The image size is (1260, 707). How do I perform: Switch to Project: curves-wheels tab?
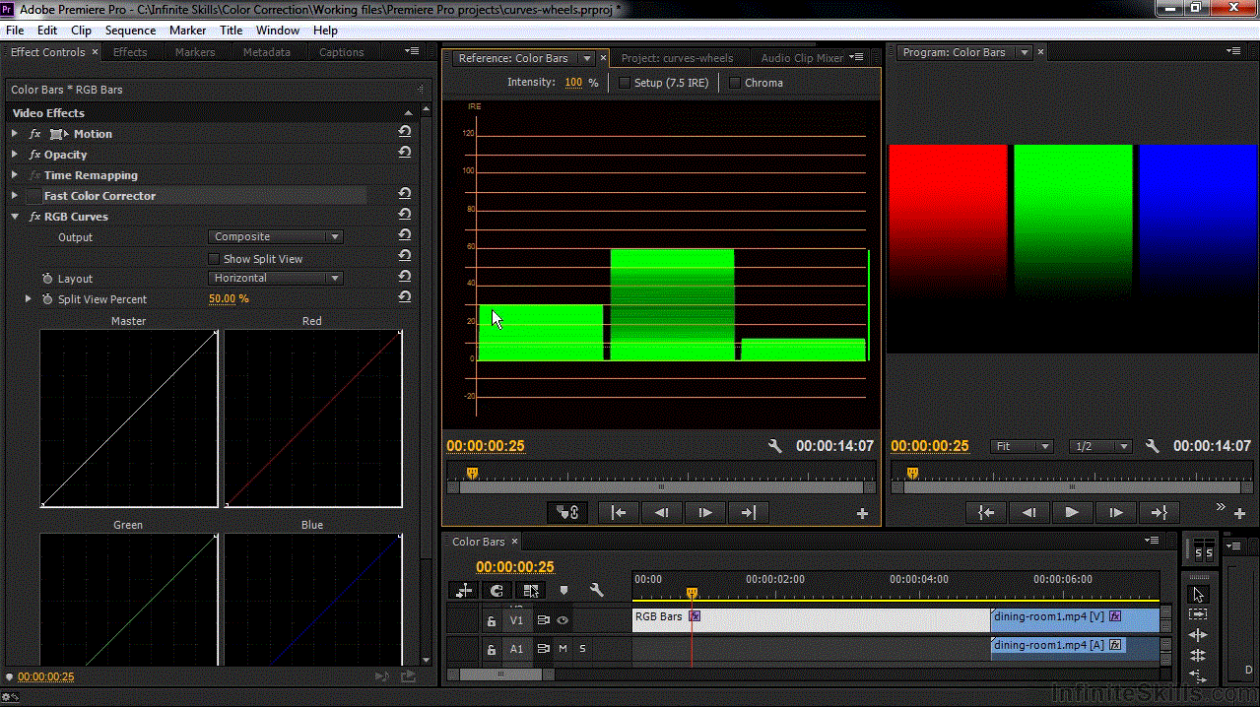678,58
